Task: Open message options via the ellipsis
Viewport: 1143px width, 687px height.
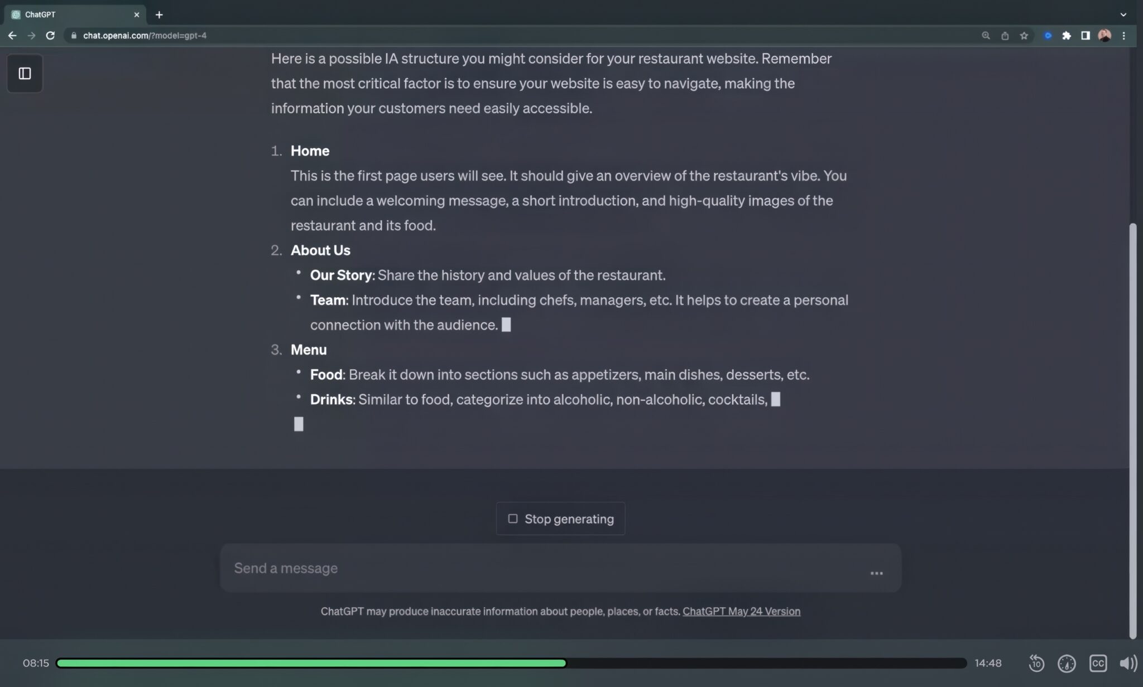Action: (x=876, y=573)
